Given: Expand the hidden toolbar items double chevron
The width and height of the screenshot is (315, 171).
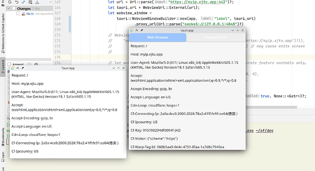Looking at the screenshot, I should click(x=51, y=2).
